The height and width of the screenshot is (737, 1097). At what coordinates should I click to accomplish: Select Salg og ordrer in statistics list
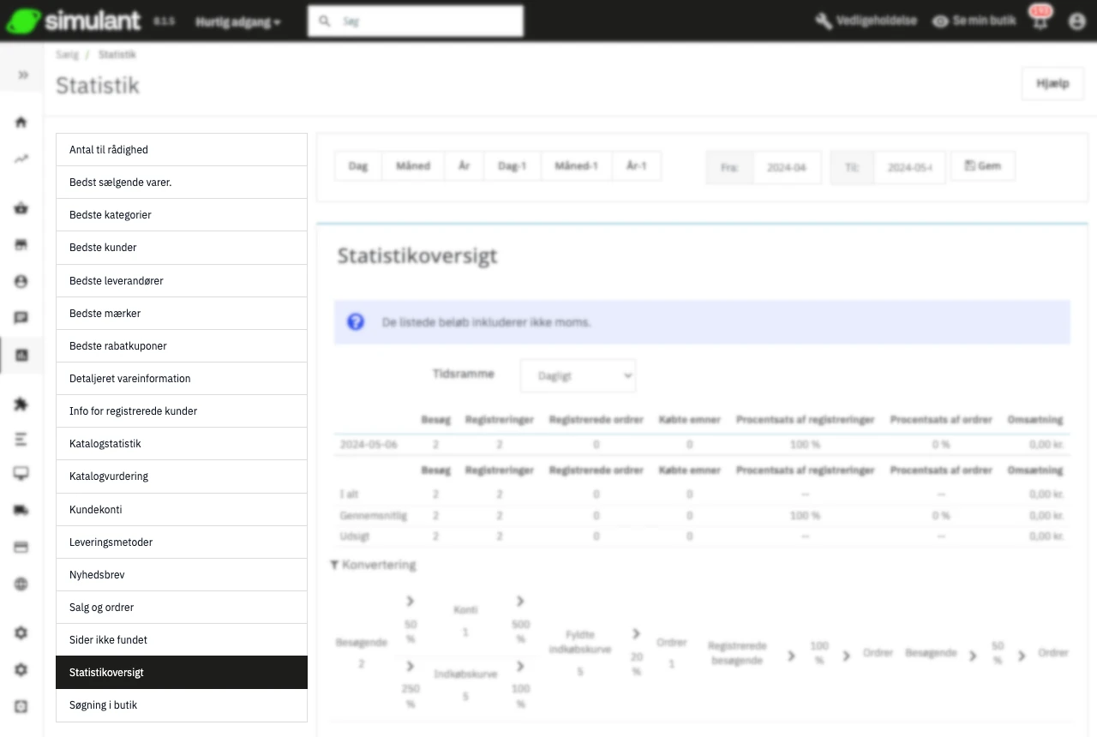point(181,608)
